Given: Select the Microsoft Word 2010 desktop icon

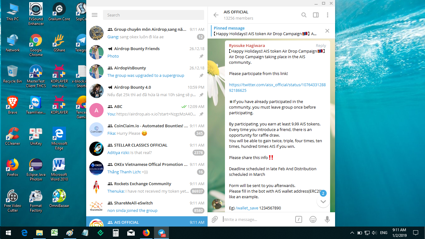Looking at the screenshot, I should [x=59, y=170].
